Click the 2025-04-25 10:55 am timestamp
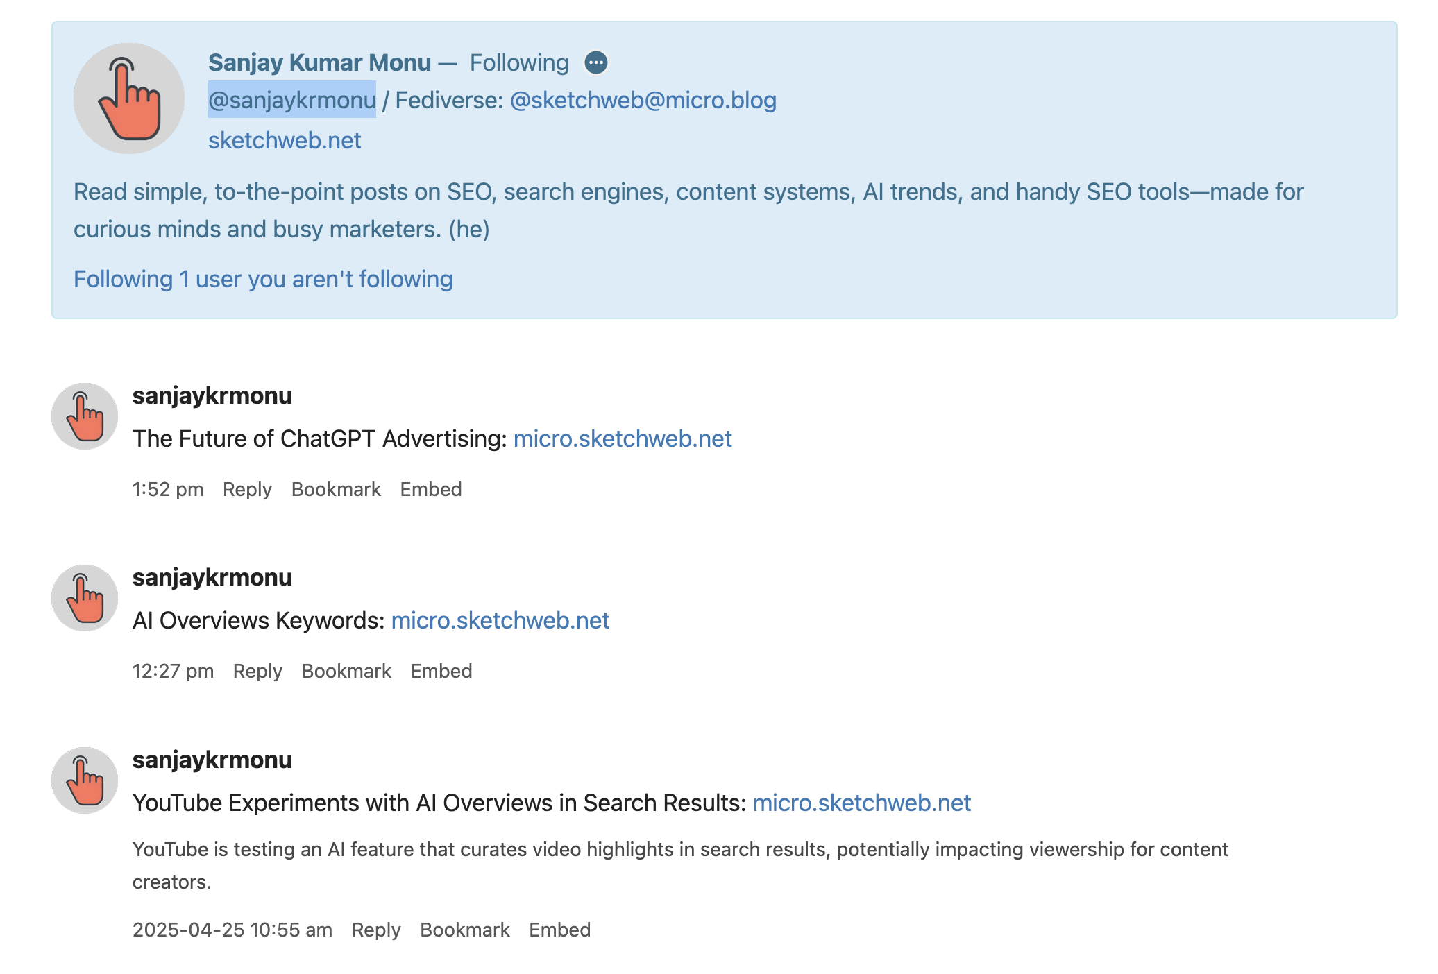Screen dimensions: 1438x974 coord(232,930)
